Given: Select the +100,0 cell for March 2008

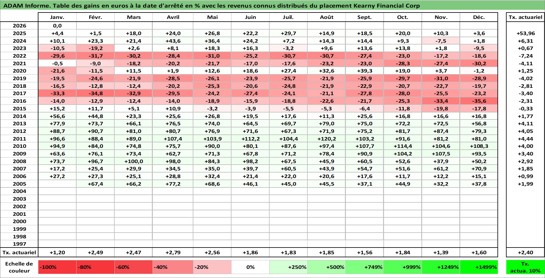Looking at the screenshot, I should [134, 161].
